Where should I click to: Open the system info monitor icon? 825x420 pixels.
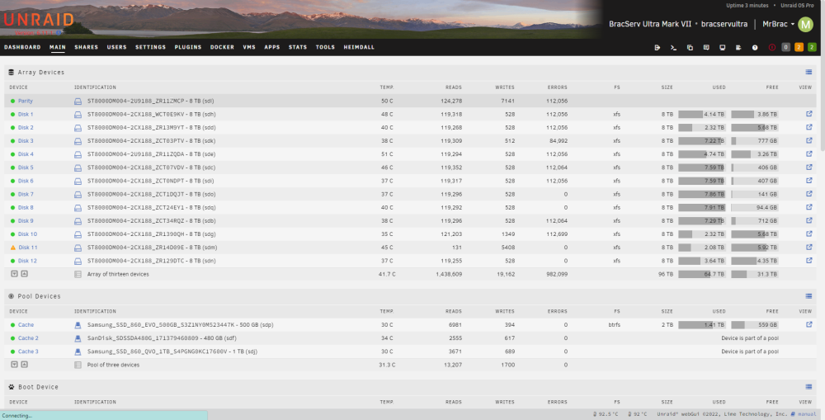[x=723, y=47]
